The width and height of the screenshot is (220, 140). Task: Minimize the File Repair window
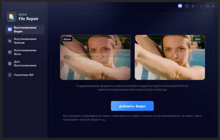pos(201,6)
